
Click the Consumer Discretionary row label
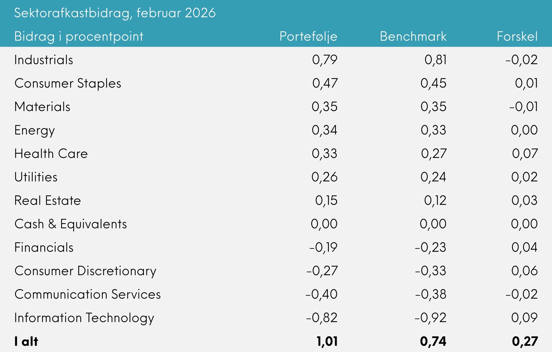[x=85, y=271]
